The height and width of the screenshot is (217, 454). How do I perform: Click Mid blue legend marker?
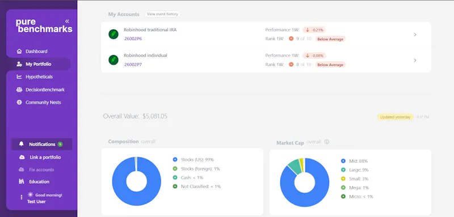pyautogui.click(x=343, y=161)
